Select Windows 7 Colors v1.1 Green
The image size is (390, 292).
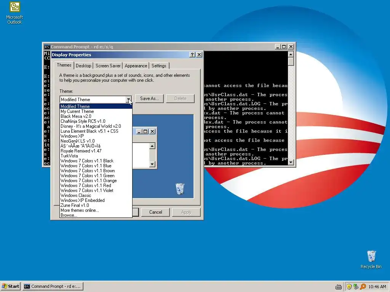[96, 176]
